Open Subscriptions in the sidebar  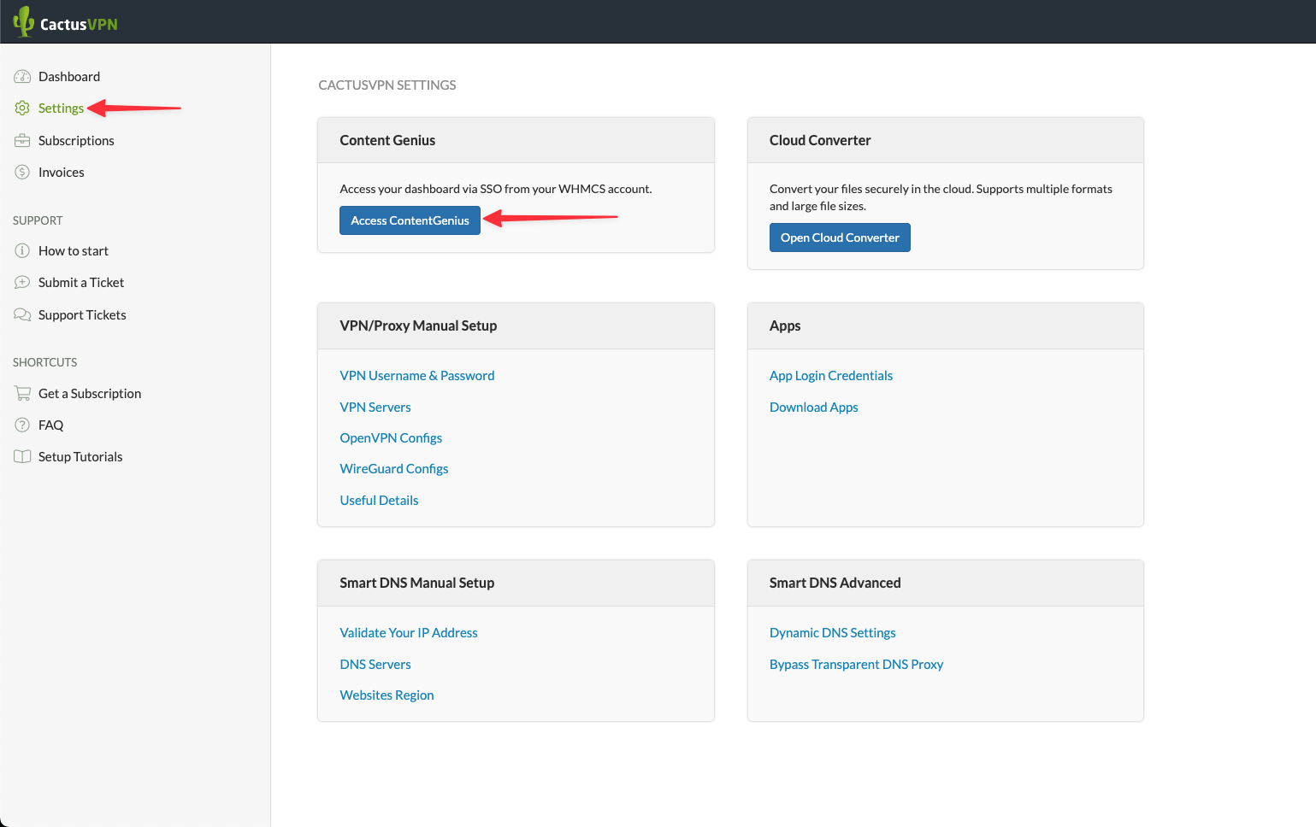[76, 141]
